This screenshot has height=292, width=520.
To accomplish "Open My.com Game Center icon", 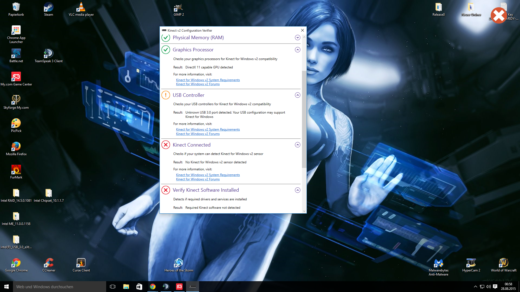I will coord(16,79).
